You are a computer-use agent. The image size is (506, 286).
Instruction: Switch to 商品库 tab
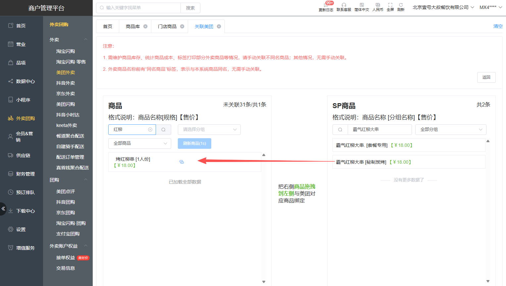(x=133, y=26)
